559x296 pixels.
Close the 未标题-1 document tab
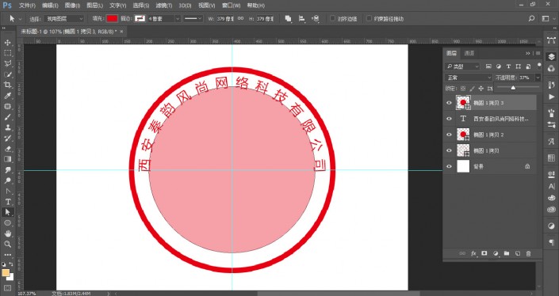[x=121, y=32]
